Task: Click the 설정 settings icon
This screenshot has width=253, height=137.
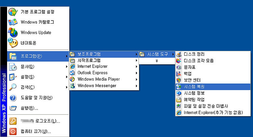Action: click(x=13, y=77)
